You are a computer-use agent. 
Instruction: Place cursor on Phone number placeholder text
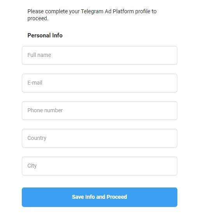point(45,110)
